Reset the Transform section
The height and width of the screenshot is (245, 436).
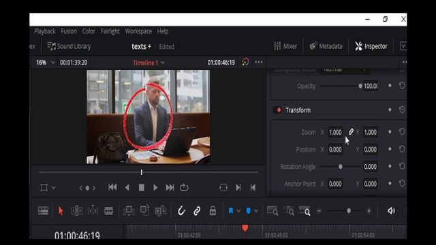point(402,110)
